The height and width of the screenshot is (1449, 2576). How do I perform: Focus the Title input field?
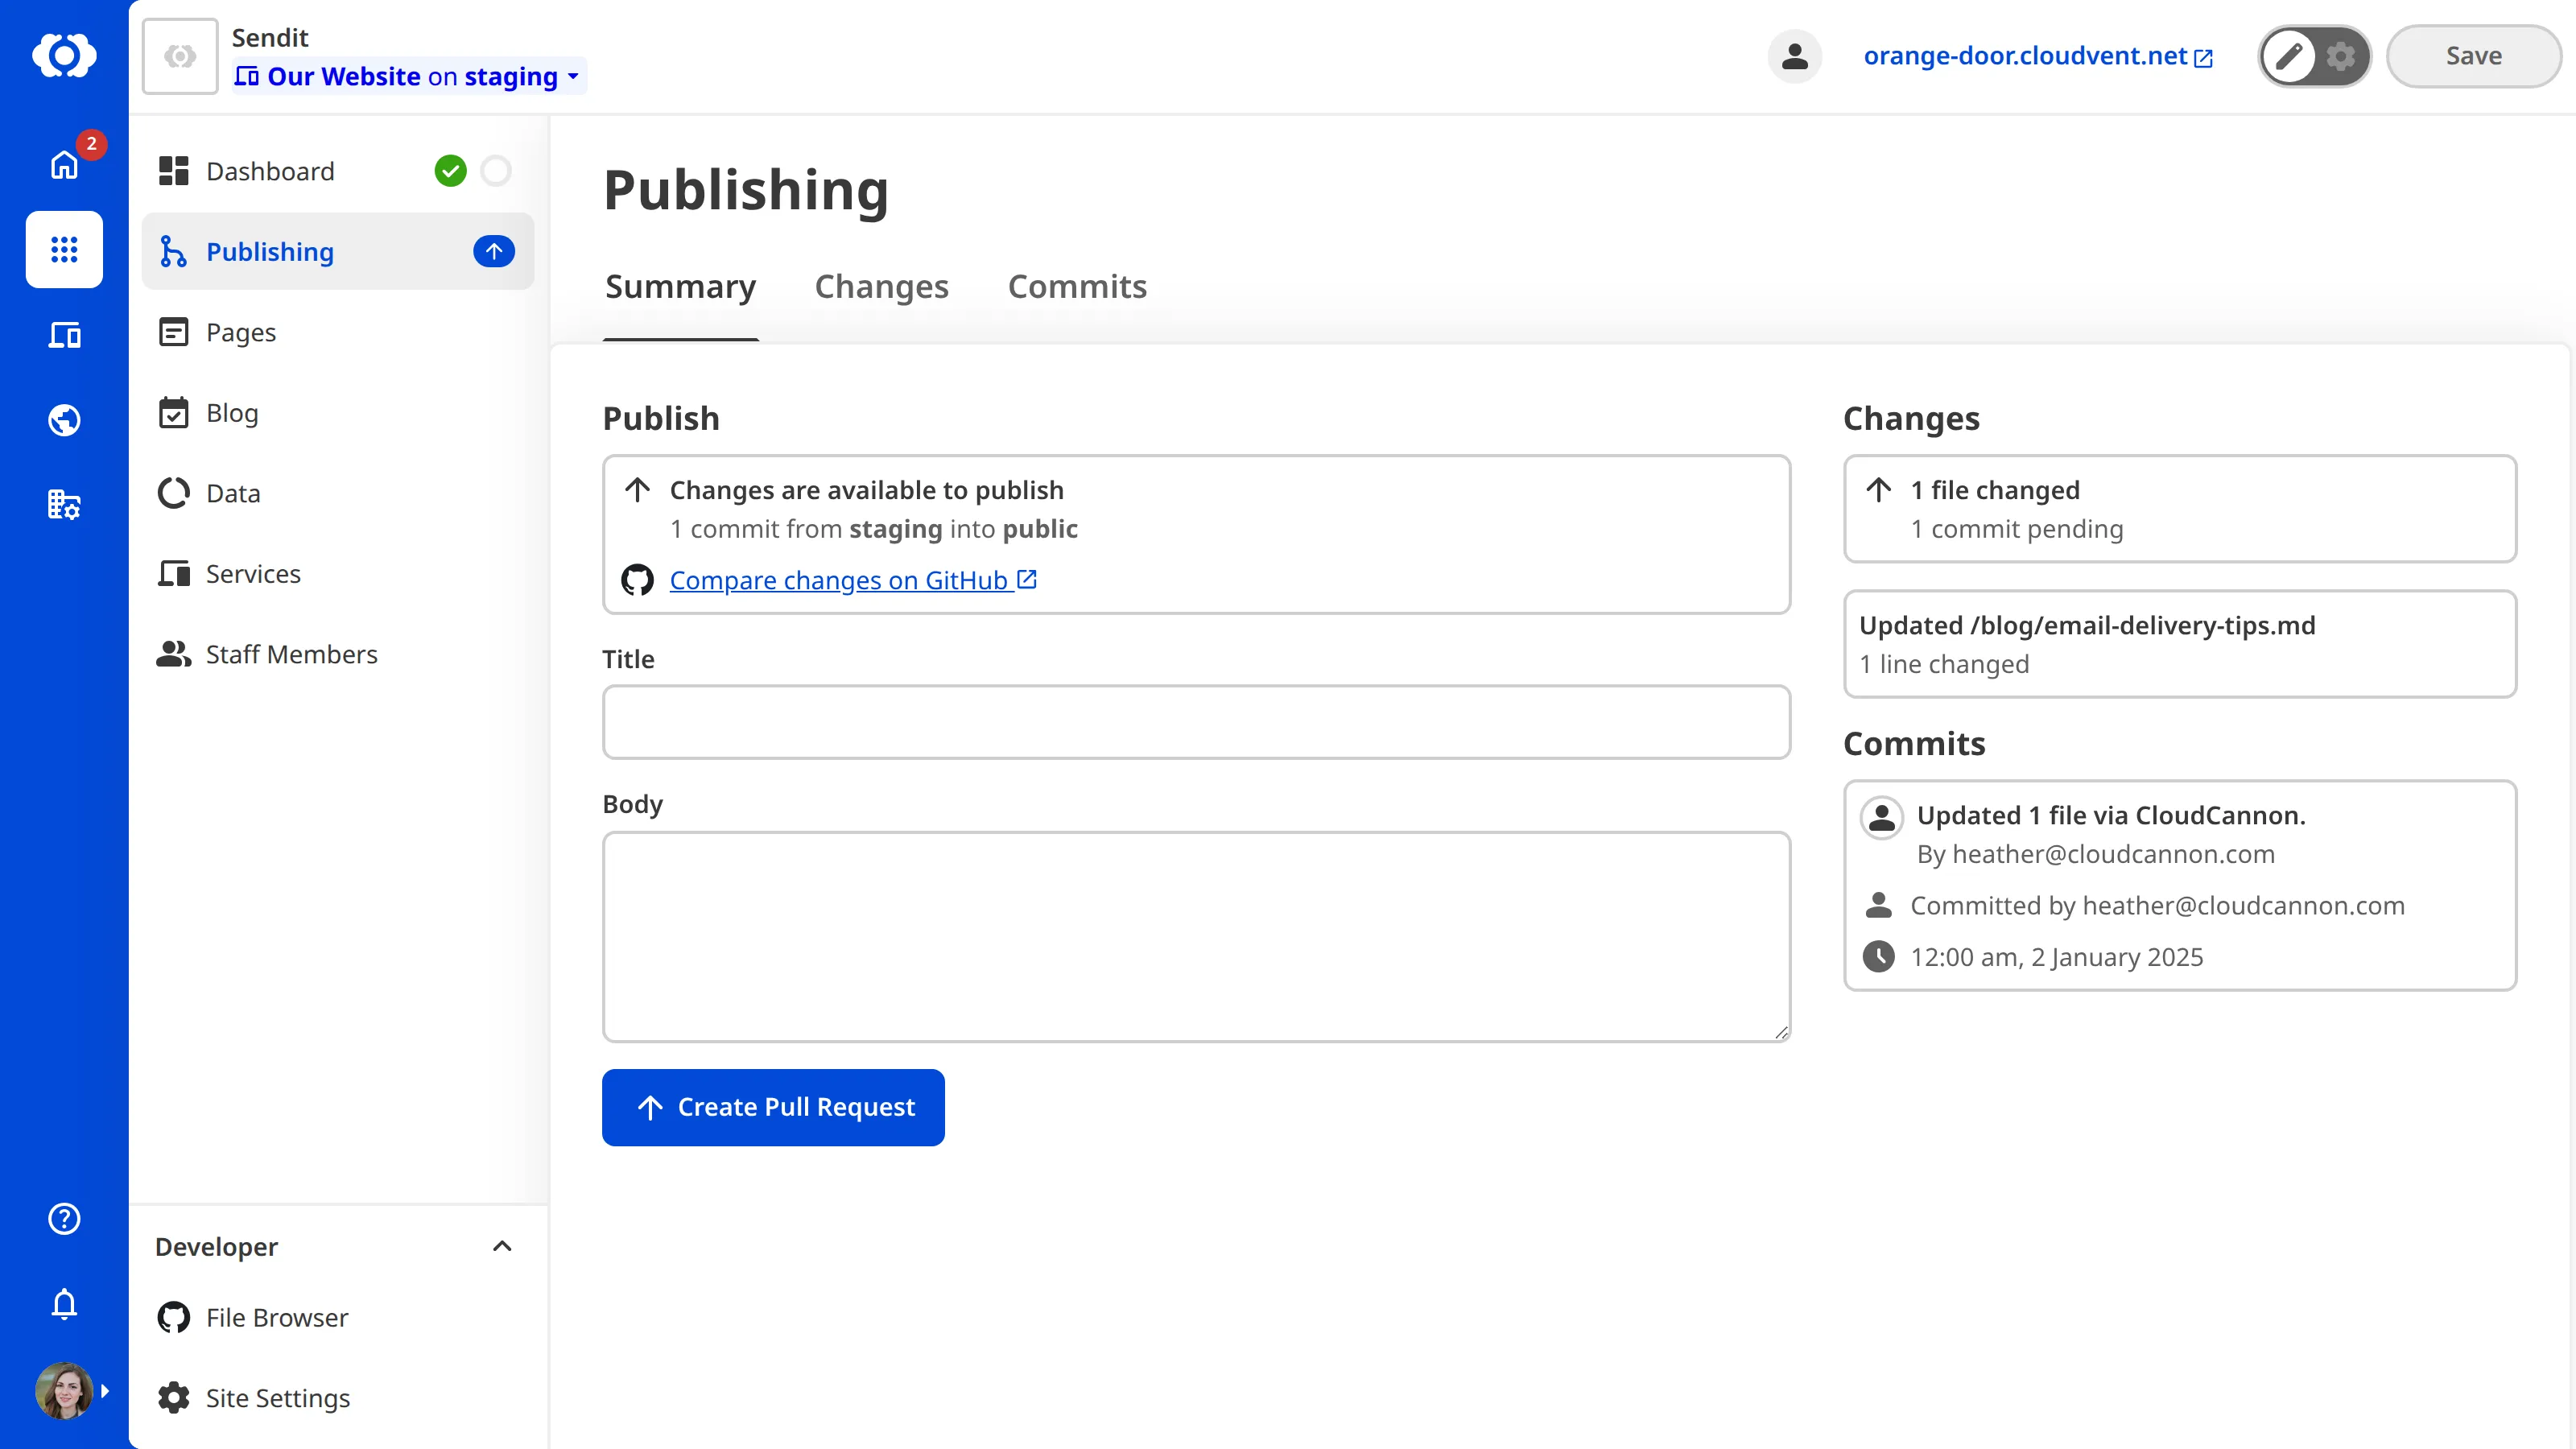point(1196,722)
